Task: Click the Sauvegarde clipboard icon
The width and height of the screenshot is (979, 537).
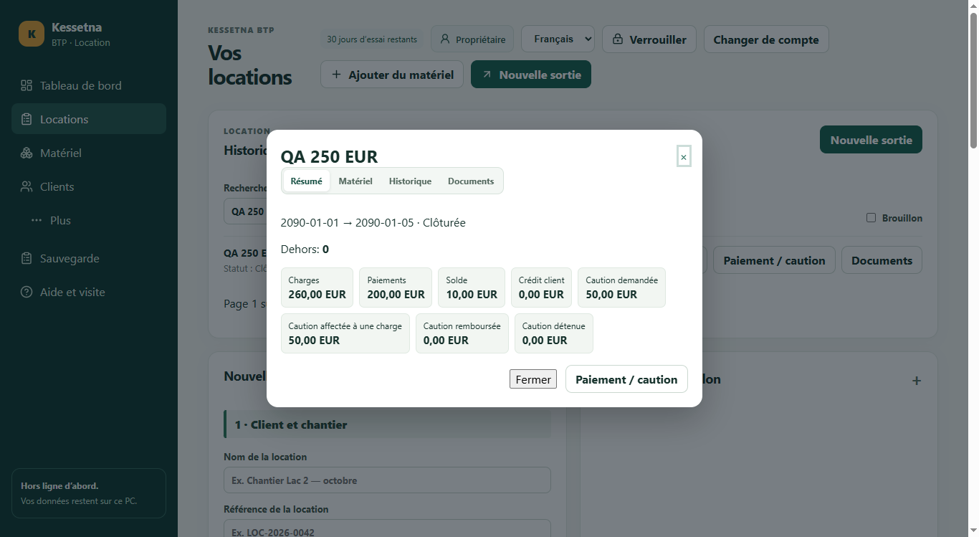Action: pos(27,258)
